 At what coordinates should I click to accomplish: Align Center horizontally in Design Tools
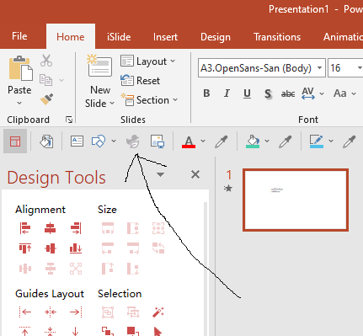[x=51, y=228]
